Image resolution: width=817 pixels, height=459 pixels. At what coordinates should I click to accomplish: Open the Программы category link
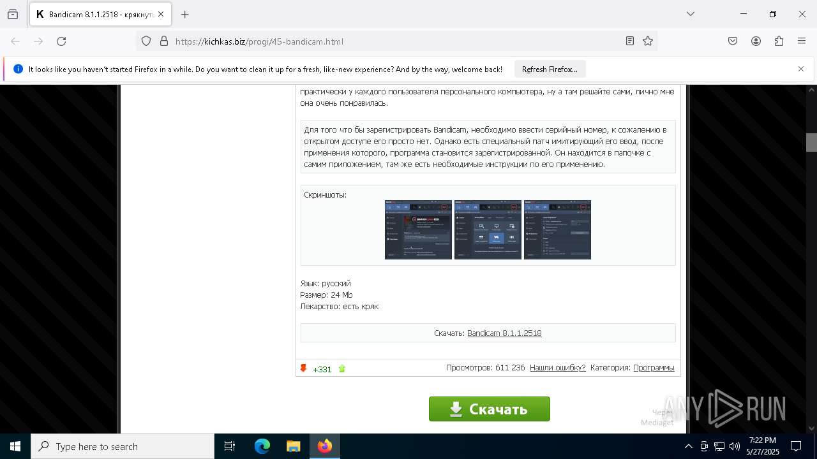coord(654,367)
